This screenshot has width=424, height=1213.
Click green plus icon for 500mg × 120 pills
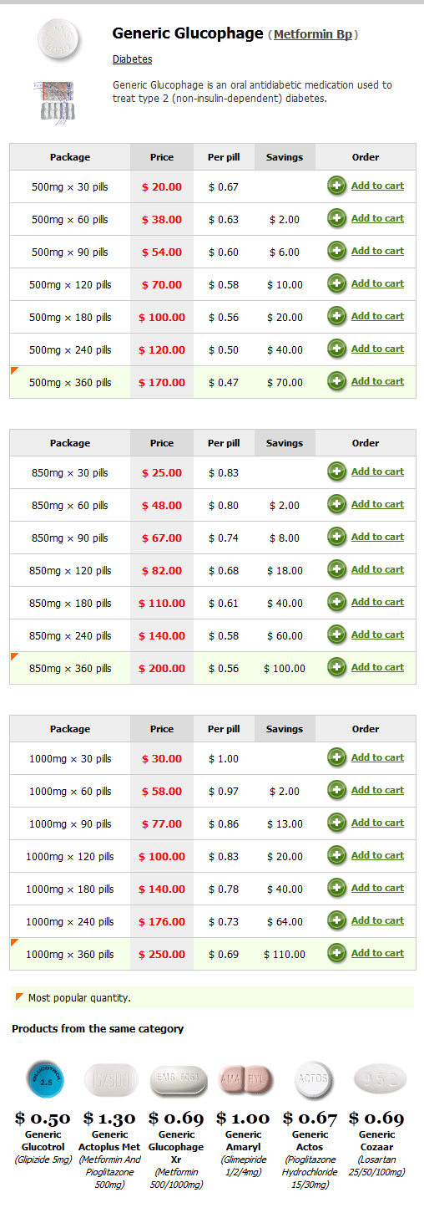click(336, 283)
